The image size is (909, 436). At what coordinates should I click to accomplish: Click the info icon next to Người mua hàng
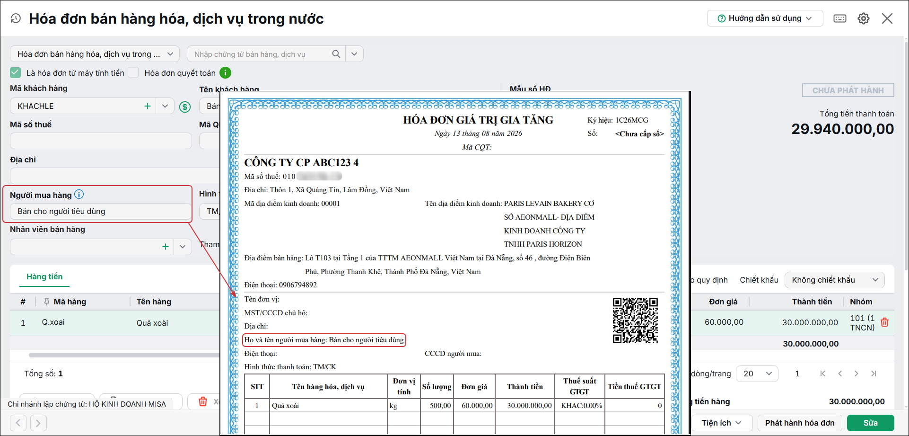[79, 194]
